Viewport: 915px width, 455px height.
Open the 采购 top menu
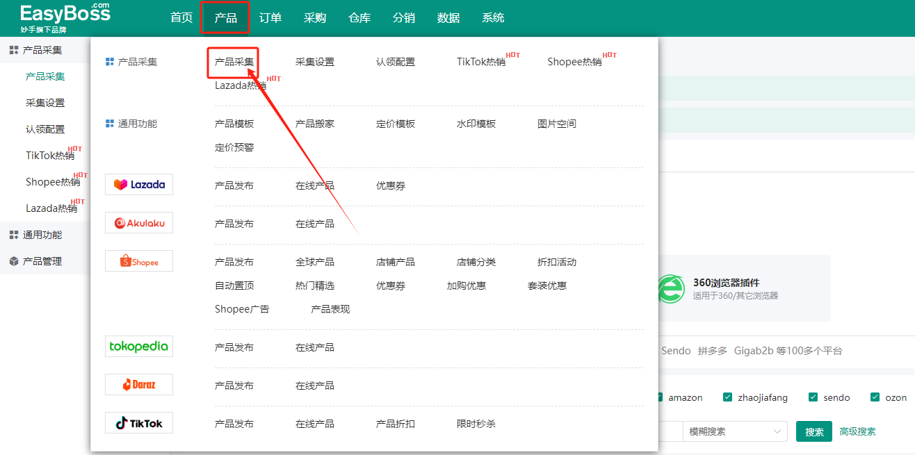pyautogui.click(x=315, y=18)
